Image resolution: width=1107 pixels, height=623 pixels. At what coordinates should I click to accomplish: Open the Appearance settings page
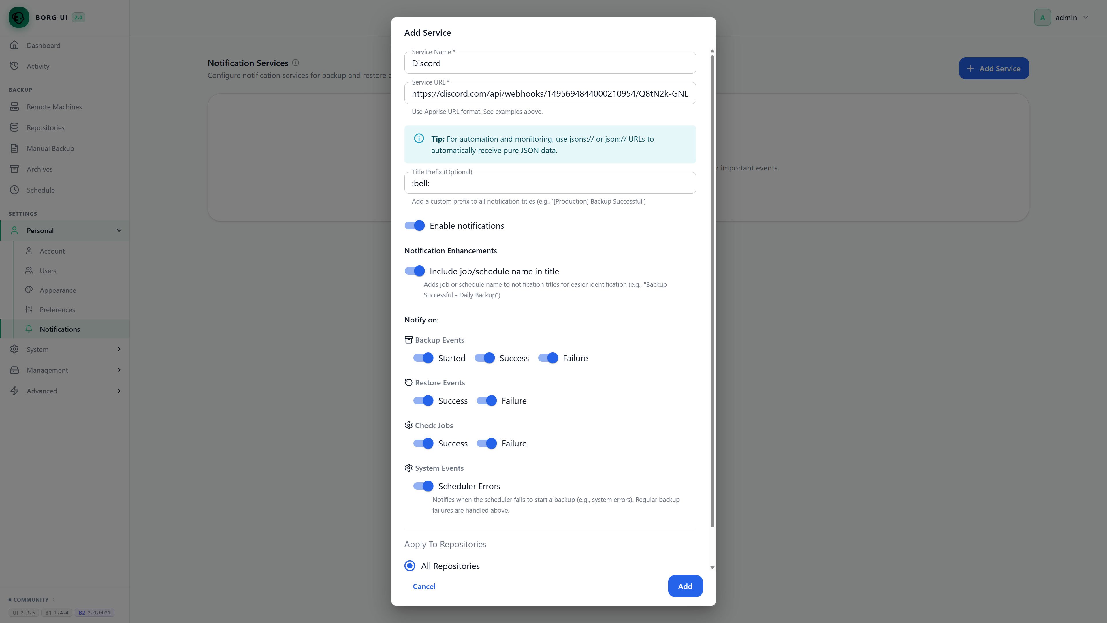pyautogui.click(x=58, y=290)
